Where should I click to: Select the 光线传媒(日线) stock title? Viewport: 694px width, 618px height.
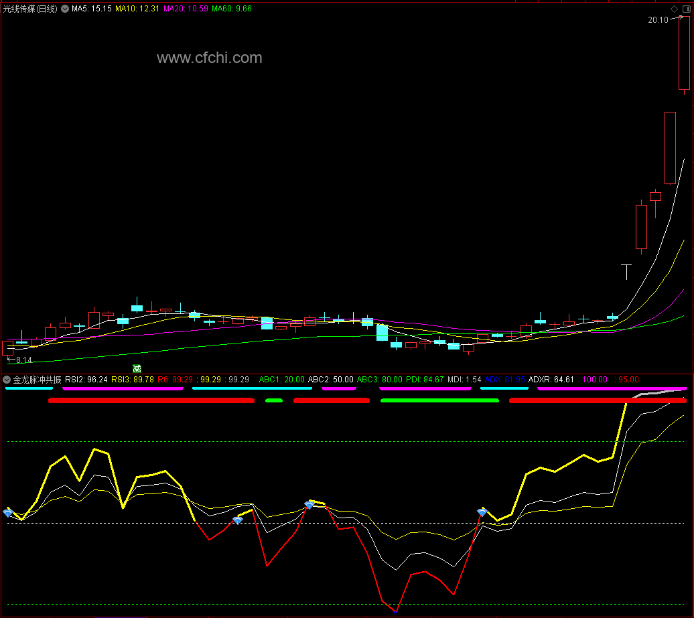30,9
